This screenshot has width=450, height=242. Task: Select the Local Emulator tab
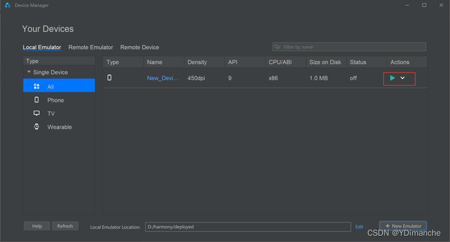pyautogui.click(x=42, y=48)
